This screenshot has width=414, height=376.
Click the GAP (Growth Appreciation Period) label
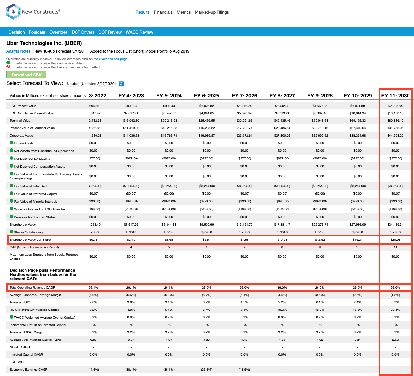pyautogui.click(x=34, y=247)
